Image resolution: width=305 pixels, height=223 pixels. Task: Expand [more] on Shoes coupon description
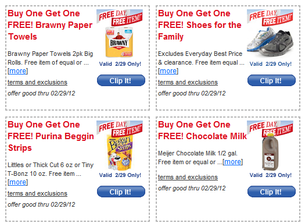pos(168,71)
